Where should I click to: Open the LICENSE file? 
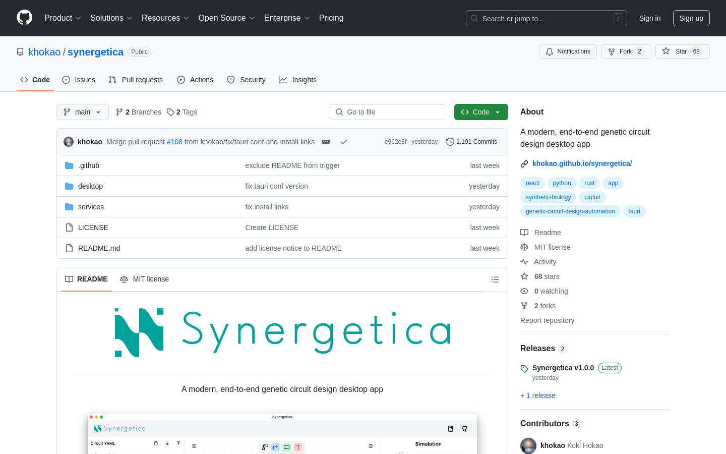pos(93,228)
